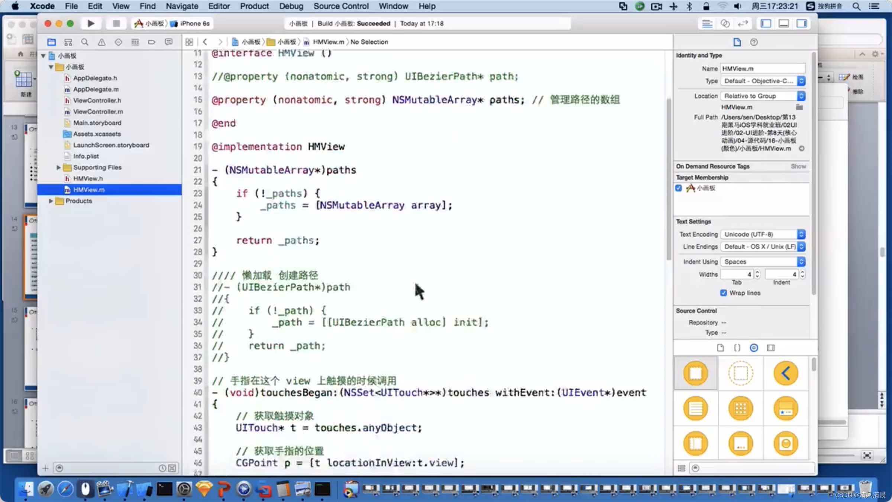Viewport: 892px width, 502px height.
Task: Show the Media library
Action: coord(771,348)
